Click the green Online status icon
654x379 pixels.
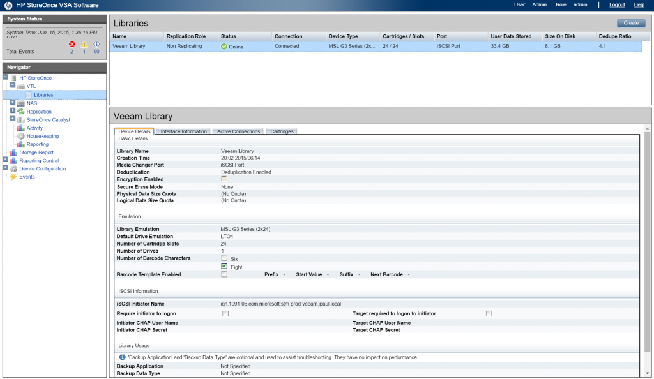click(224, 47)
